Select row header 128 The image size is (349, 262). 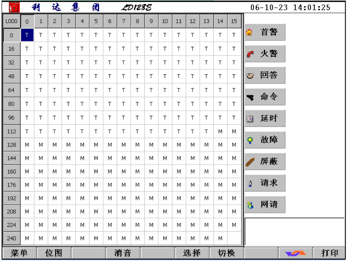coord(11,145)
